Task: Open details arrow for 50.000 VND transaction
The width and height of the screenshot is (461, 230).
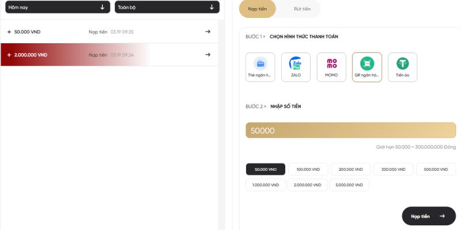Action: tap(208, 32)
